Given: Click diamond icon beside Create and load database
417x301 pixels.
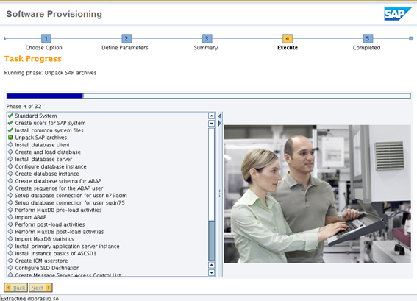Looking at the screenshot, I should (10, 152).
